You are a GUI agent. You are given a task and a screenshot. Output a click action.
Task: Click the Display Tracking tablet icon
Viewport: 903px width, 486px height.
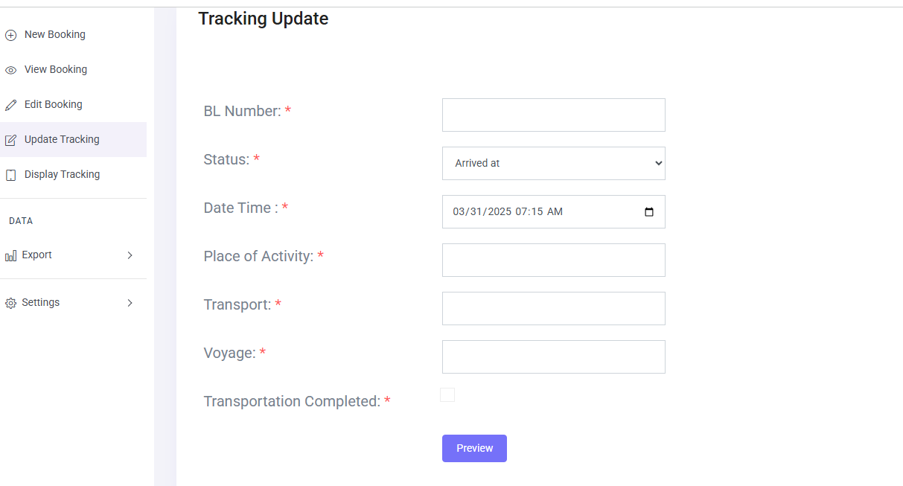pos(10,175)
